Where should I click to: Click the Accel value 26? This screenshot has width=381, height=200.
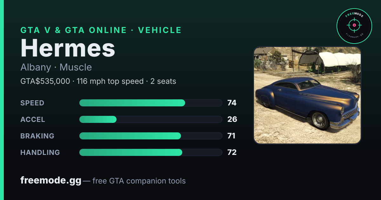[232, 119]
